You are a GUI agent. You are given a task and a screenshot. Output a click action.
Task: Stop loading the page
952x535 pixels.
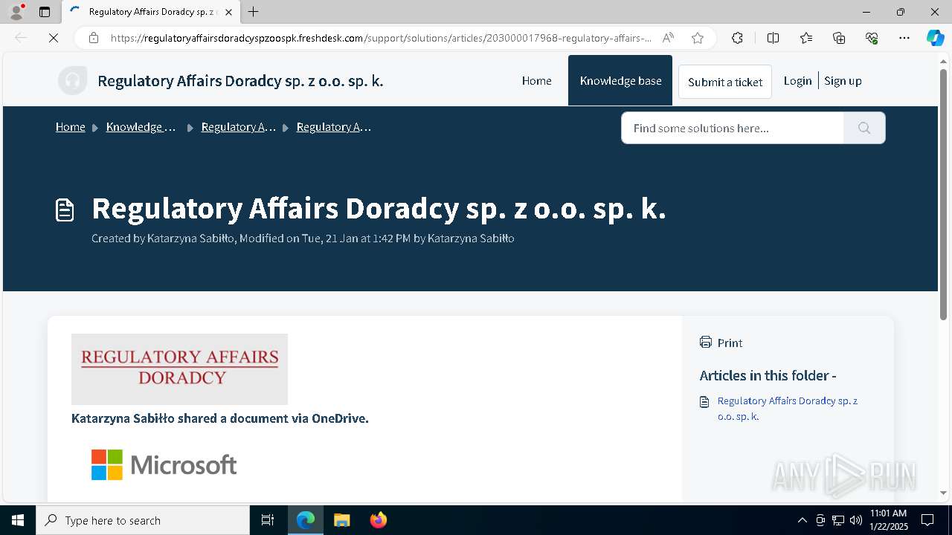[x=54, y=38]
